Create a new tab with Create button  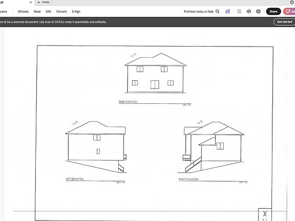point(44,2)
